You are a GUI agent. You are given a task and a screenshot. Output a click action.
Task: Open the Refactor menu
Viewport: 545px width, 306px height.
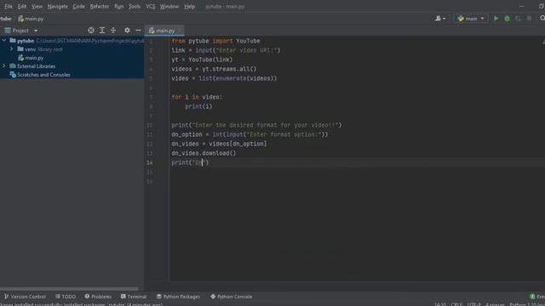[x=100, y=7]
